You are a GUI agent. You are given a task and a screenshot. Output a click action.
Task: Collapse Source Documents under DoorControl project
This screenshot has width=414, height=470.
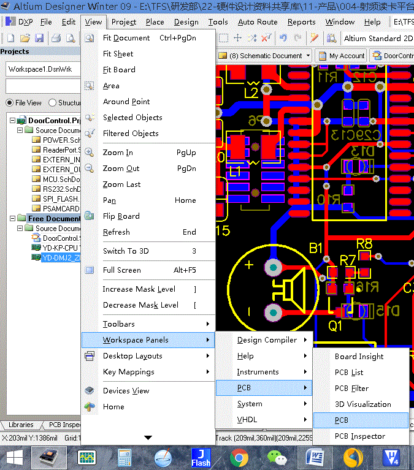20,130
